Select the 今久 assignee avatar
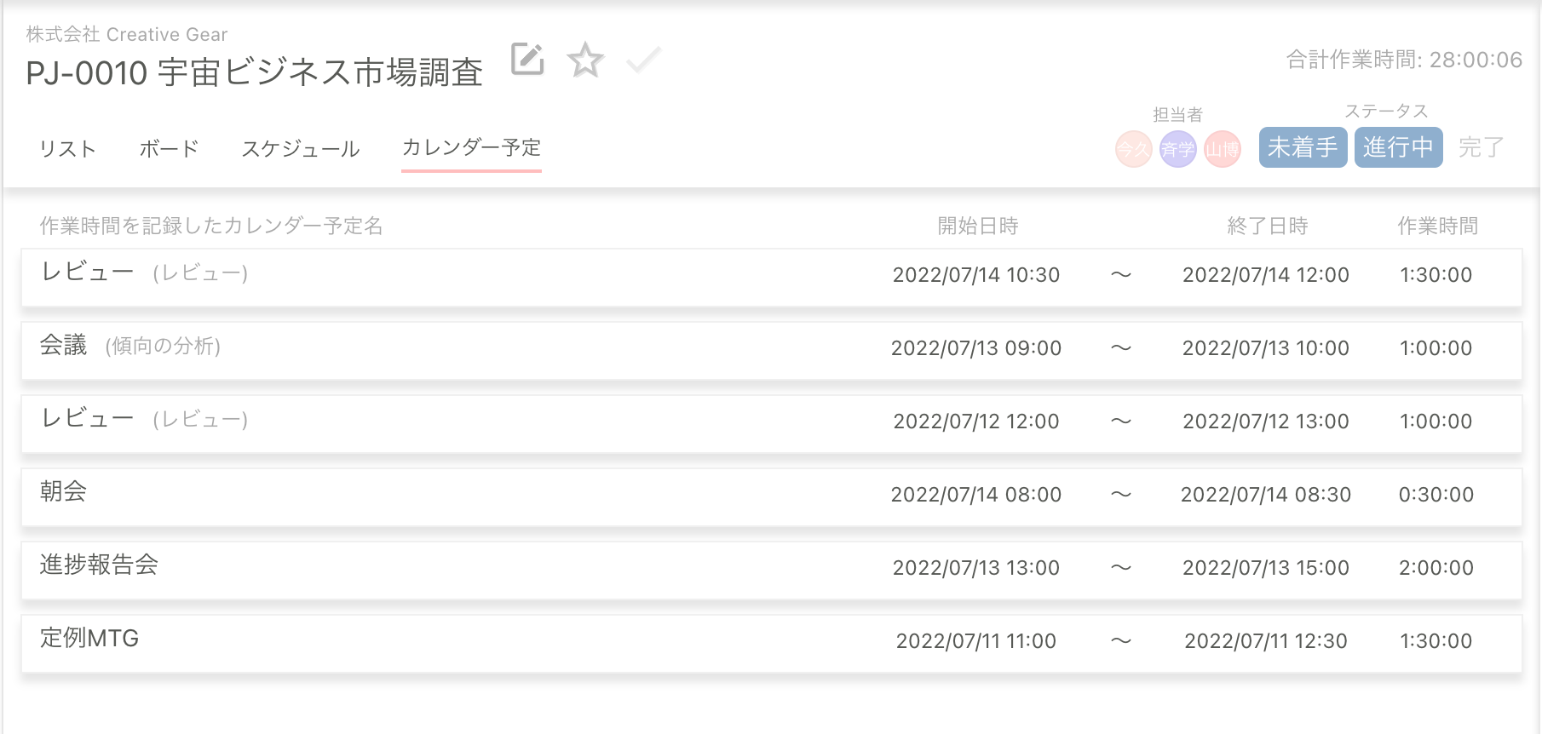 1133,150
